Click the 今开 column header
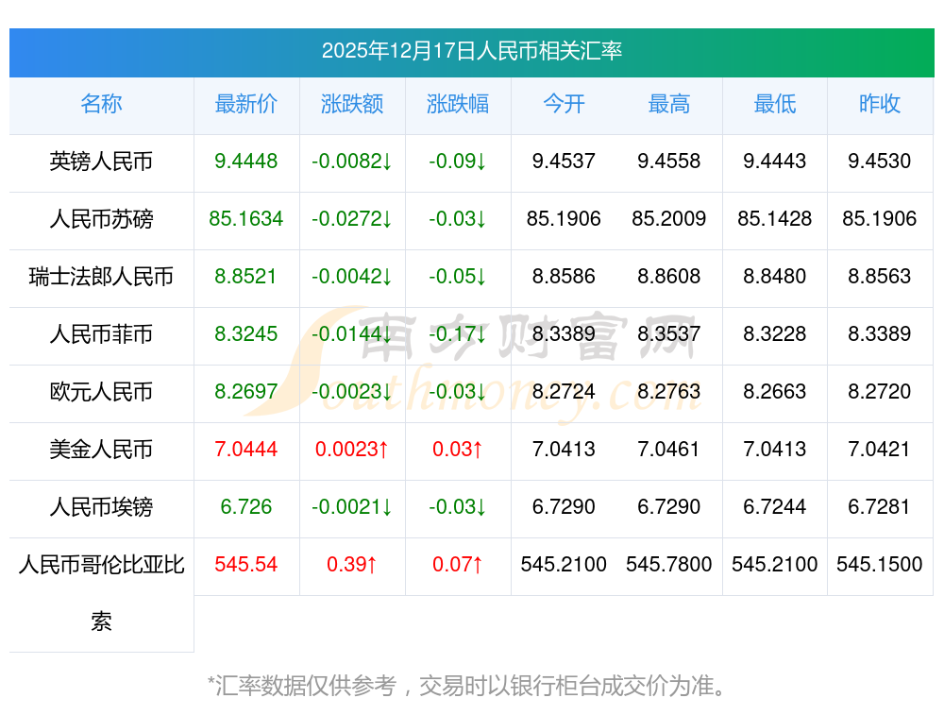Screen dimensions: 944x715 (x=564, y=105)
